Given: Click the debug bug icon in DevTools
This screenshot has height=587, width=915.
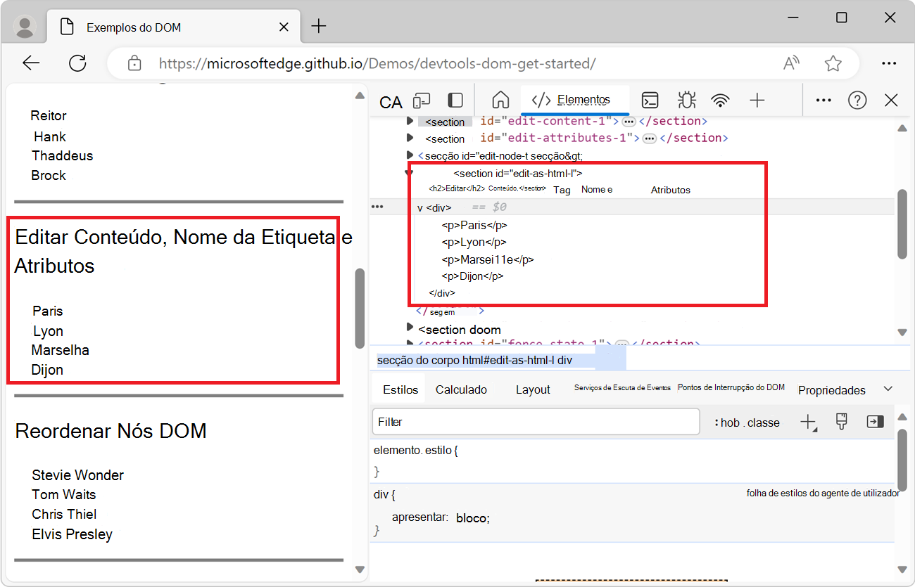Looking at the screenshot, I should click(686, 101).
